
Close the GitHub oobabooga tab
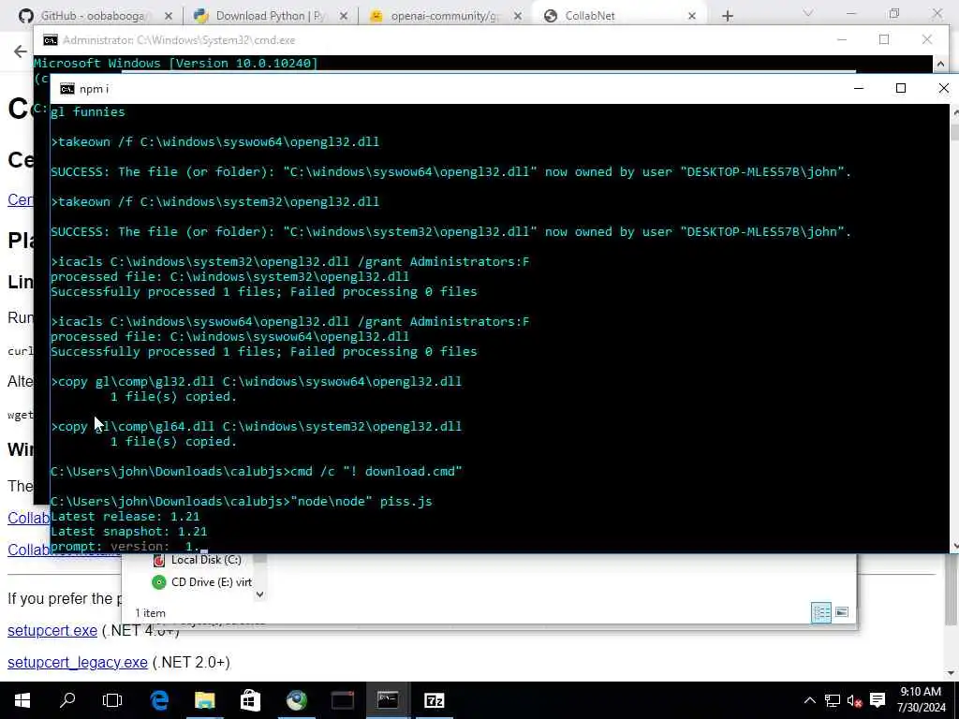169,16
